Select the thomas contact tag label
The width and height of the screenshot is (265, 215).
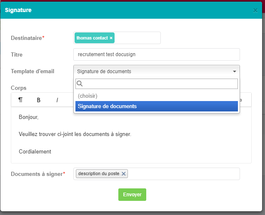point(92,38)
